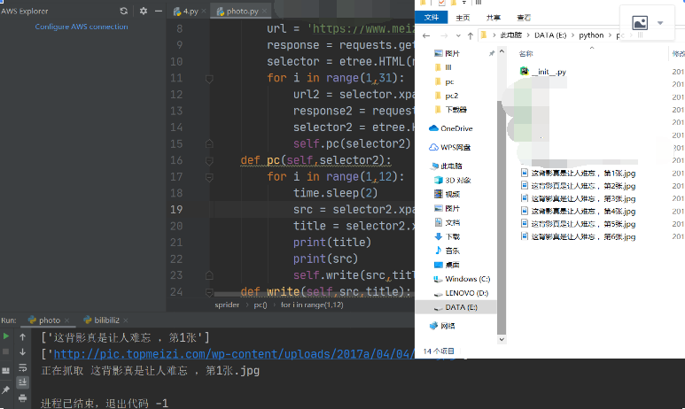Rerun the photo script with green arrow
The height and width of the screenshot is (409, 685).
[x=7, y=336]
